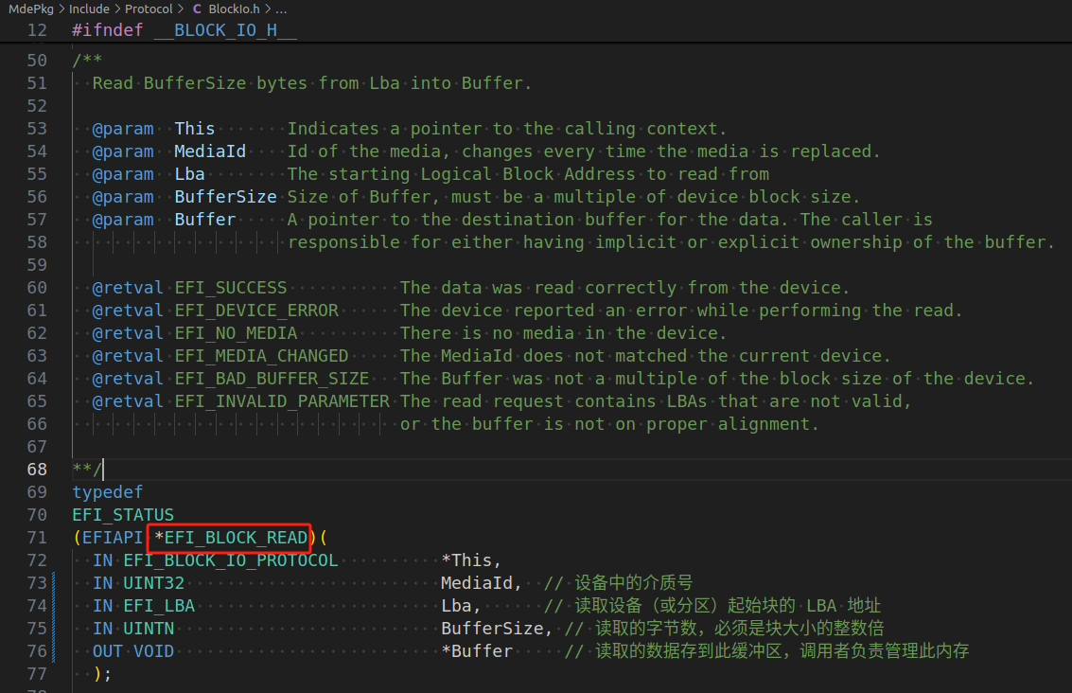1072x693 pixels.
Task: Click the Chinese comment on line 75
Action: click(x=725, y=628)
